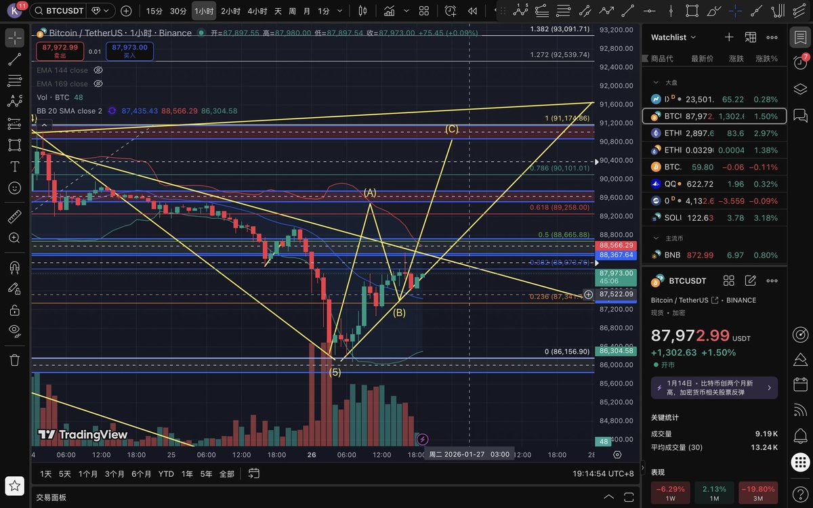Open the chart layout templates grid
The height and width of the screenshot is (508, 813).
pos(424,11)
